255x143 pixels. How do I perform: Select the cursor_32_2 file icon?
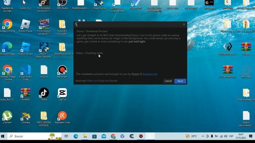coord(25,5)
